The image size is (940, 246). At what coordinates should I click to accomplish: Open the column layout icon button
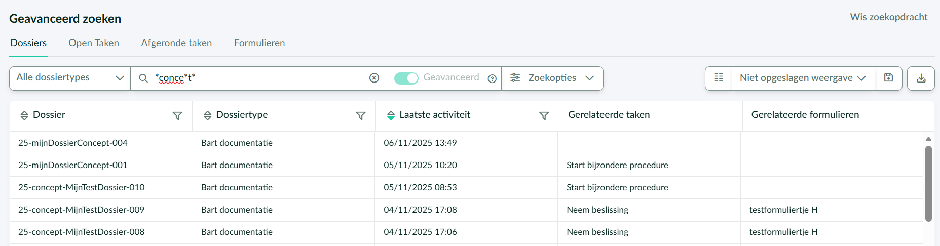[x=718, y=78]
